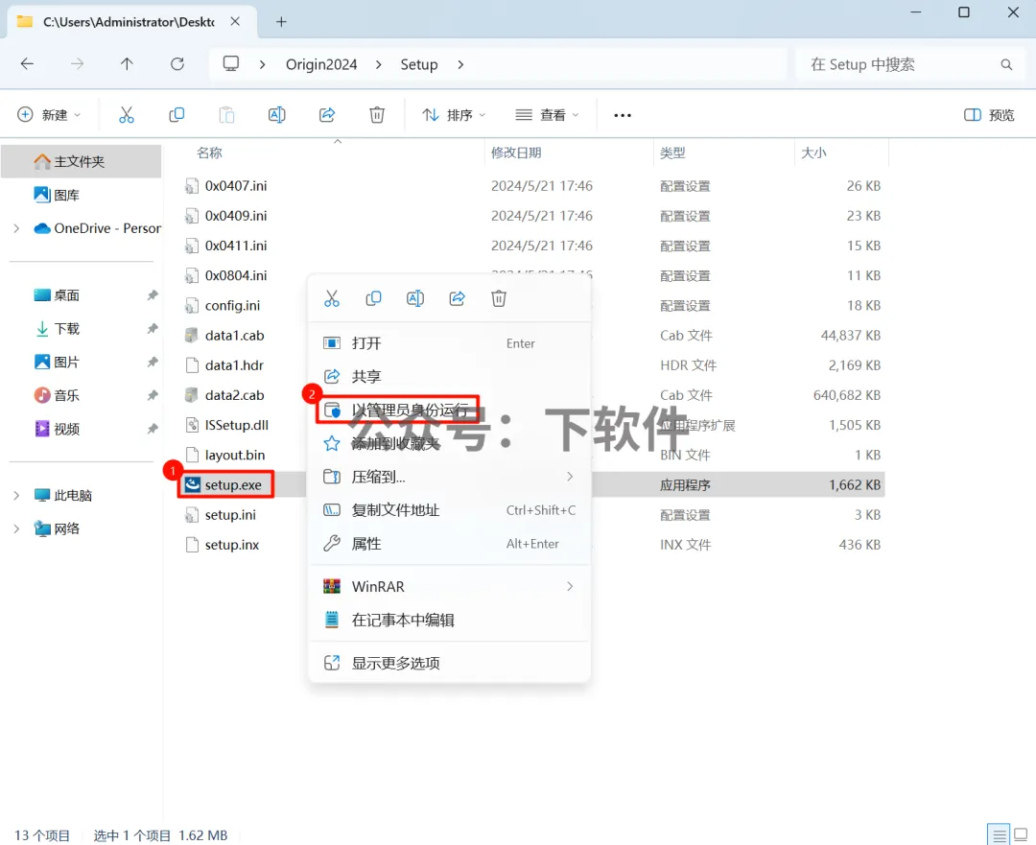This screenshot has height=845, width=1036.
Task: Click Setup in the breadcrumb path
Action: click(x=419, y=65)
